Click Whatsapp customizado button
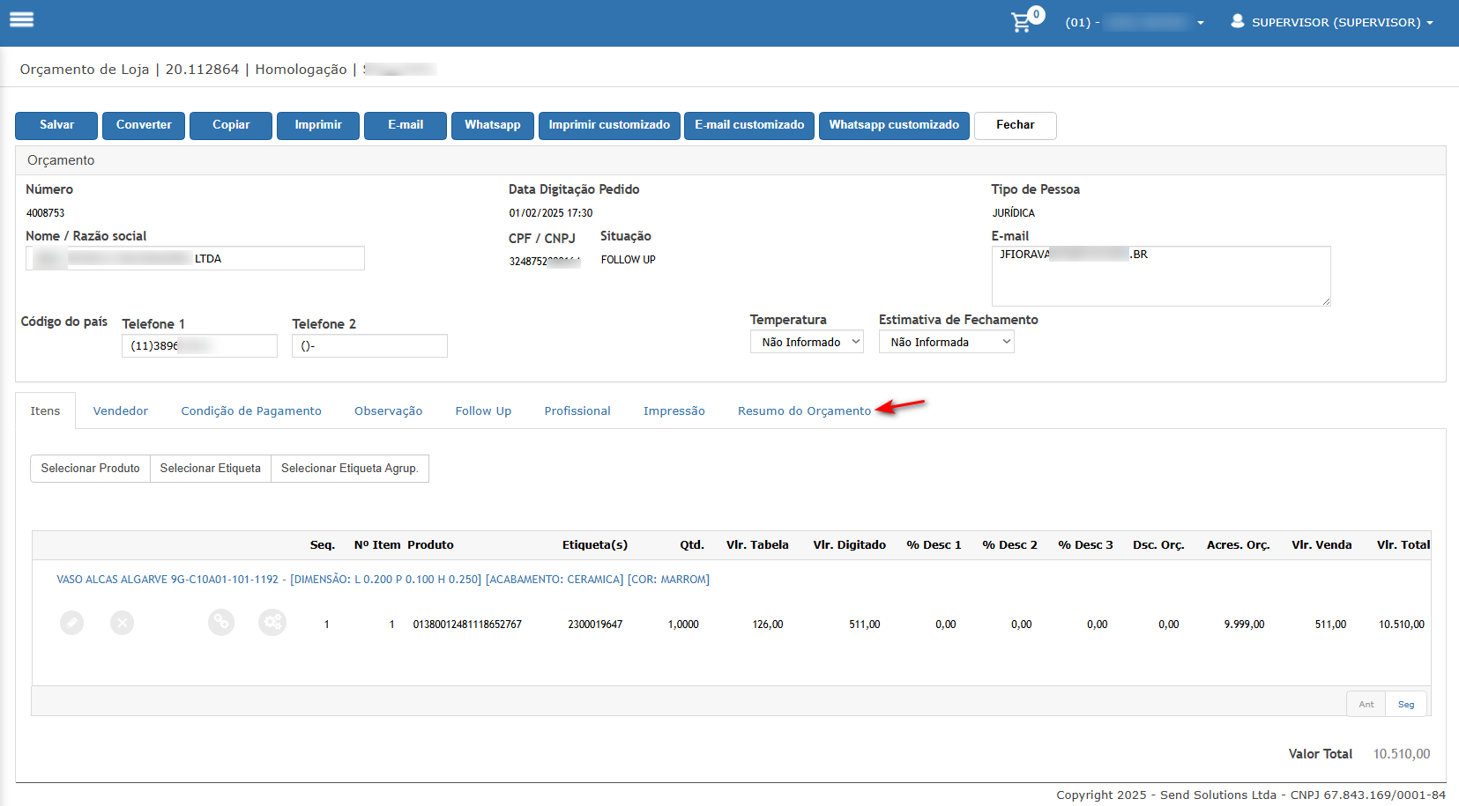 (x=894, y=125)
